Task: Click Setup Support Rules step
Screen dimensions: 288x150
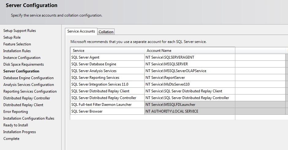Action: click(20, 31)
